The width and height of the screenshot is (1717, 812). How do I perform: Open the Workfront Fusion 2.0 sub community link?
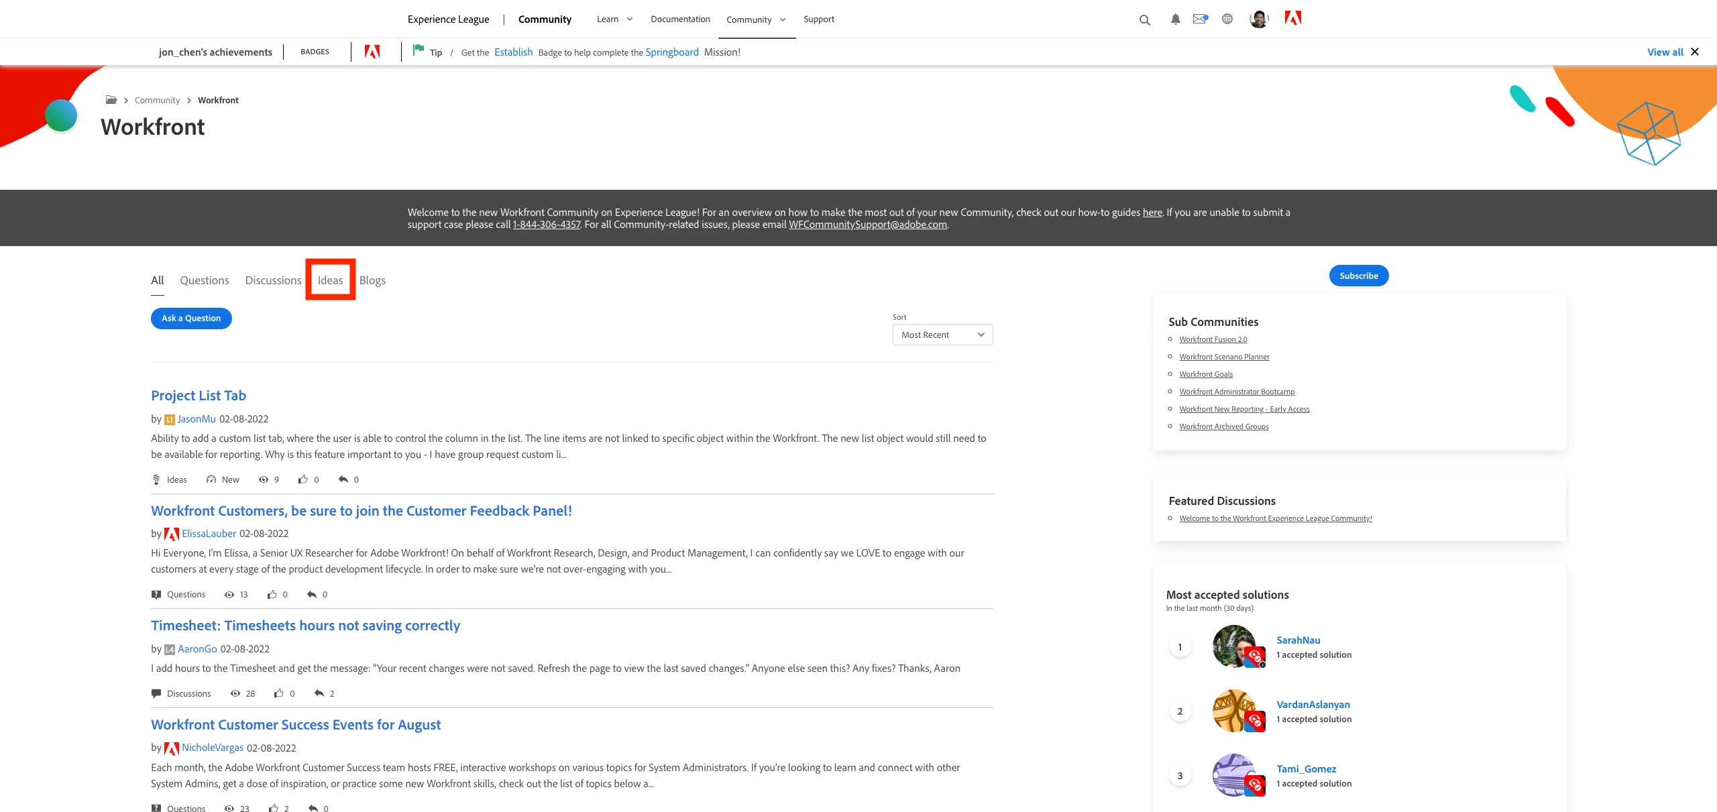tap(1213, 339)
